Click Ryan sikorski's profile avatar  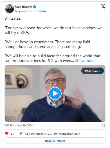tap(9, 9)
